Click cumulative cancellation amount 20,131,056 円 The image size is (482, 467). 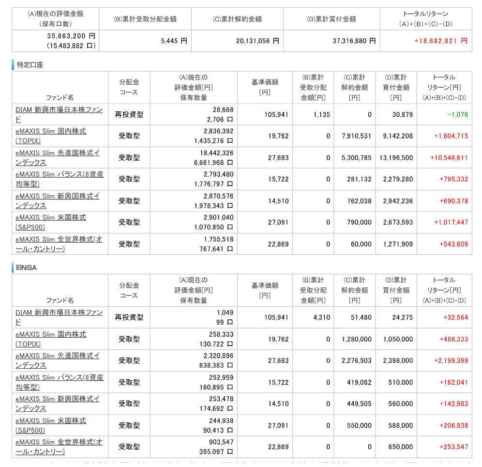(x=257, y=41)
